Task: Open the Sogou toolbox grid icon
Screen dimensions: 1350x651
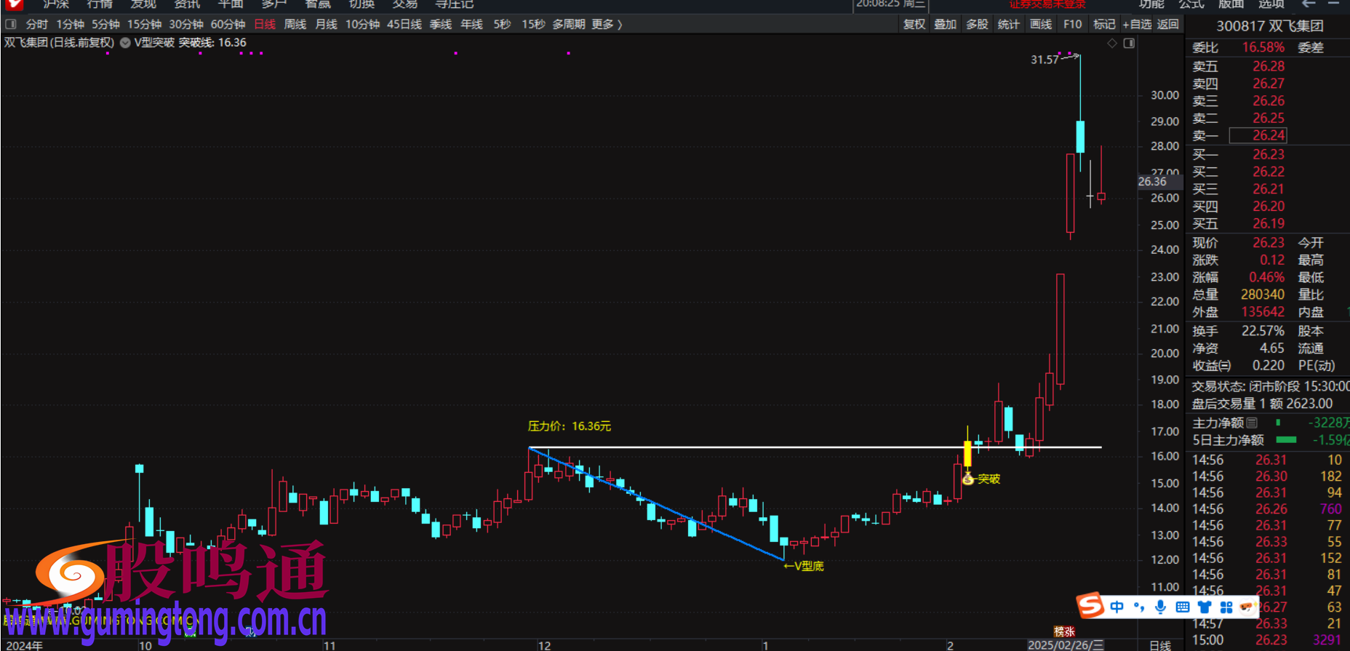Action: (x=1226, y=607)
